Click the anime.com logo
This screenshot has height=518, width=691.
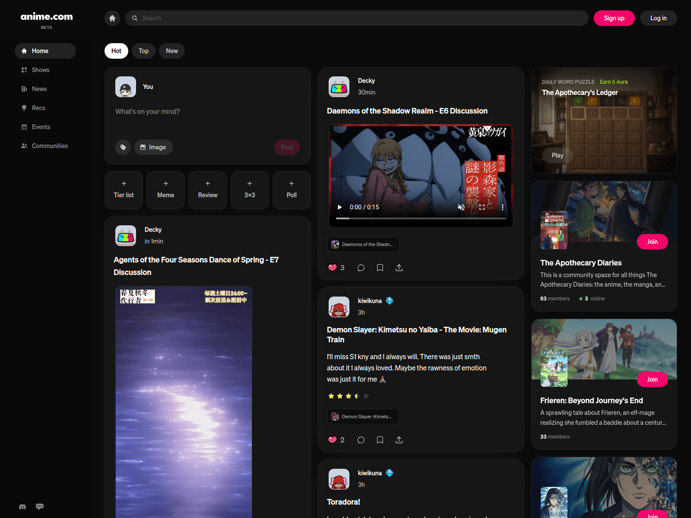pyautogui.click(x=47, y=16)
